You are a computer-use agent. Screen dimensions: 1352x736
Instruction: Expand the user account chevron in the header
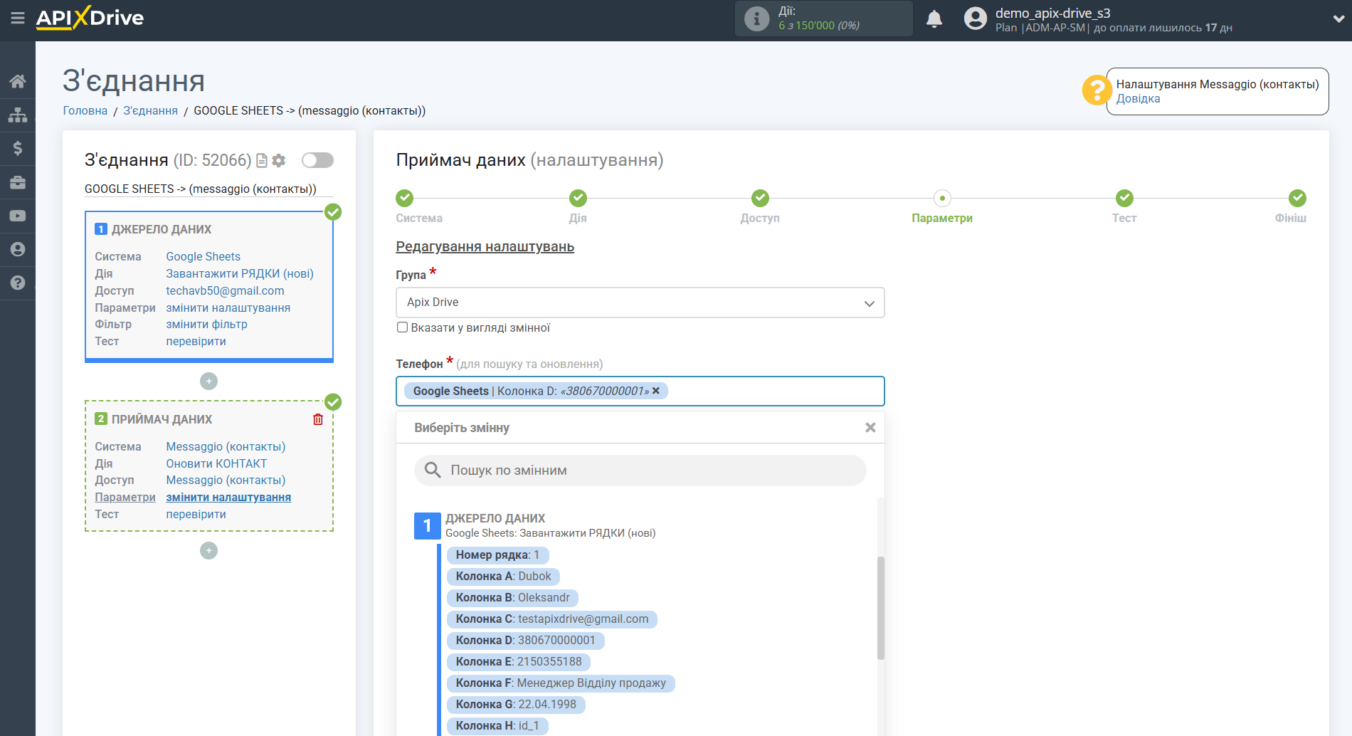tap(1338, 19)
